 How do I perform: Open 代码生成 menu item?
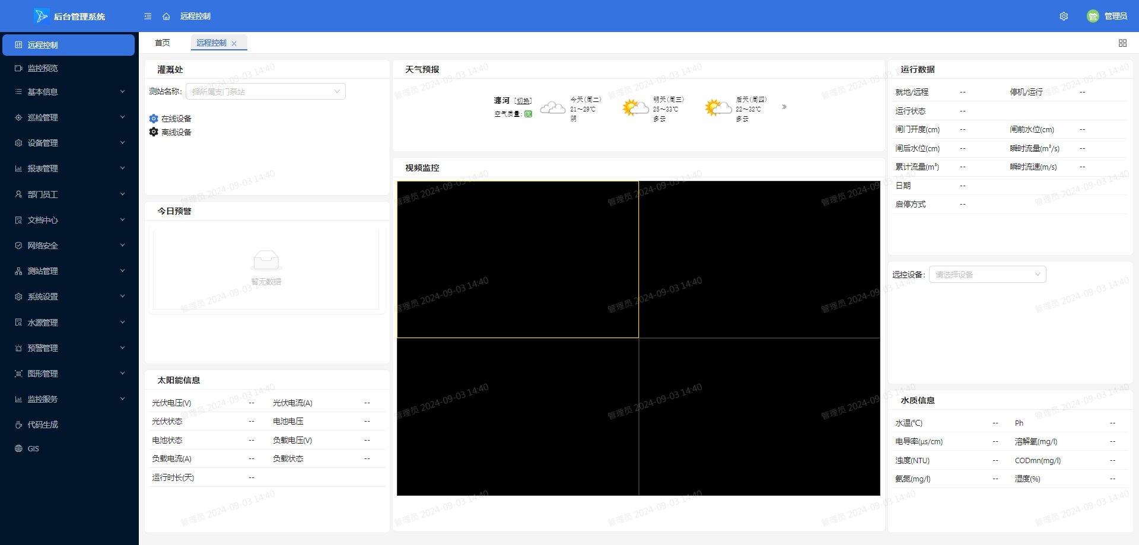(69, 425)
